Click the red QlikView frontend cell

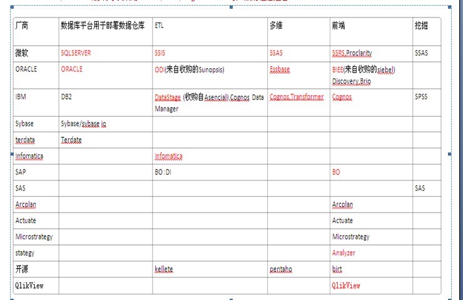(371, 286)
